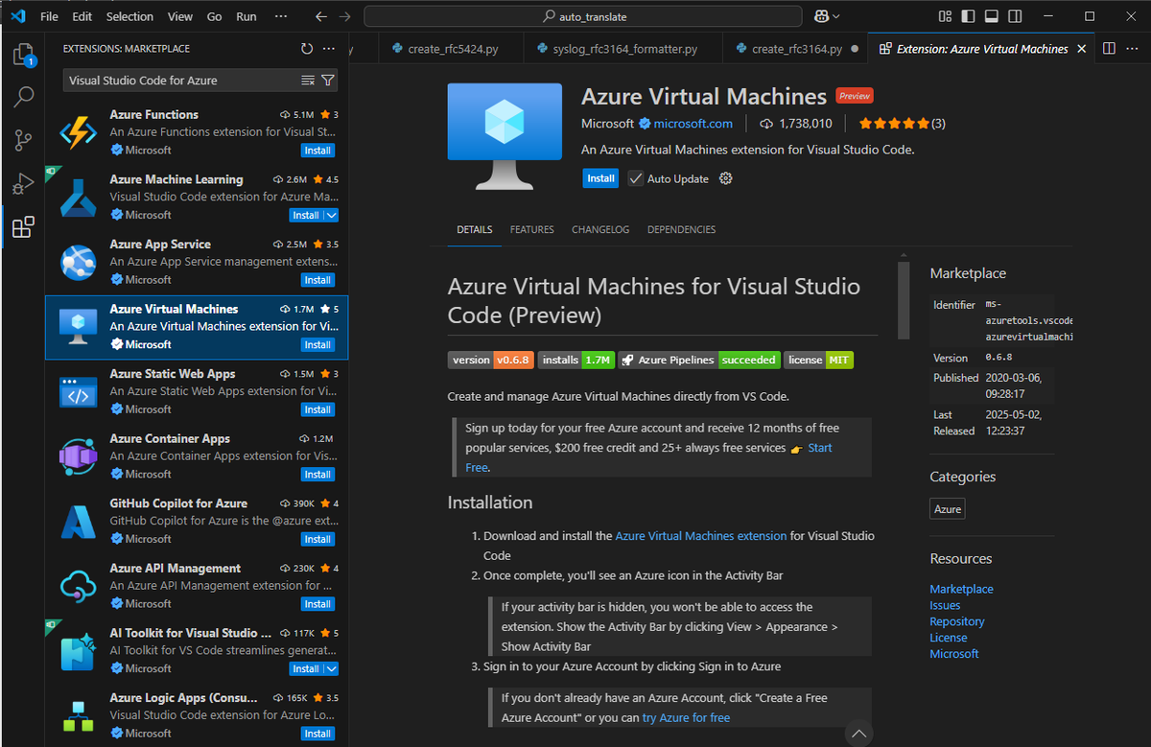Open the License resource link
1151x747 pixels.
949,638
